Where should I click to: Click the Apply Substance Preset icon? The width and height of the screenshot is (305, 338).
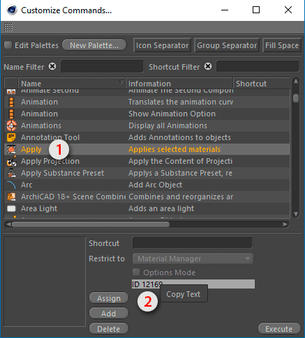(x=11, y=173)
